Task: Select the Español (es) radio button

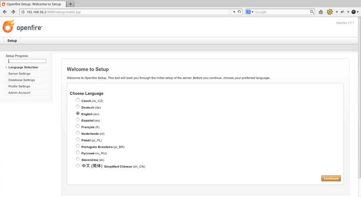Action: pos(78,119)
